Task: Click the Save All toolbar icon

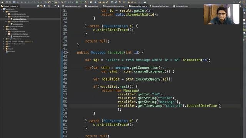Action: (x=10, y=2)
